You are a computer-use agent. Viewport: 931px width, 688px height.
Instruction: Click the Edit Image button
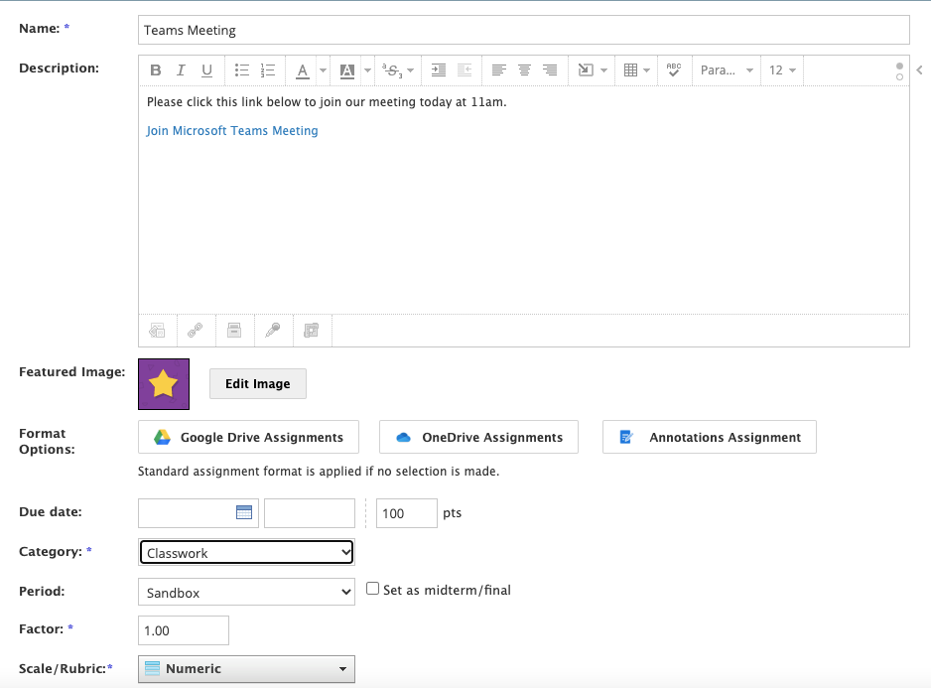point(258,384)
